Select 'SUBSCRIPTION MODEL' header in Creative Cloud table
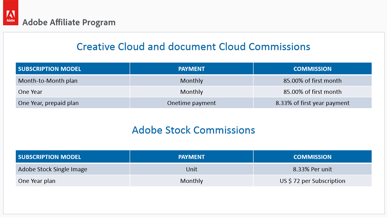 [73, 68]
